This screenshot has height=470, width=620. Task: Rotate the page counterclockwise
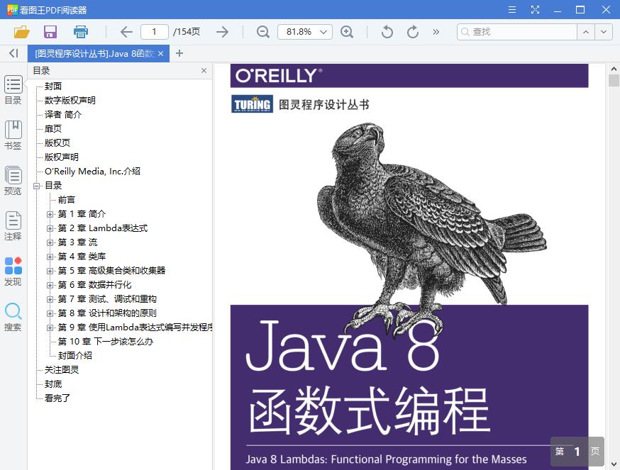(x=387, y=32)
